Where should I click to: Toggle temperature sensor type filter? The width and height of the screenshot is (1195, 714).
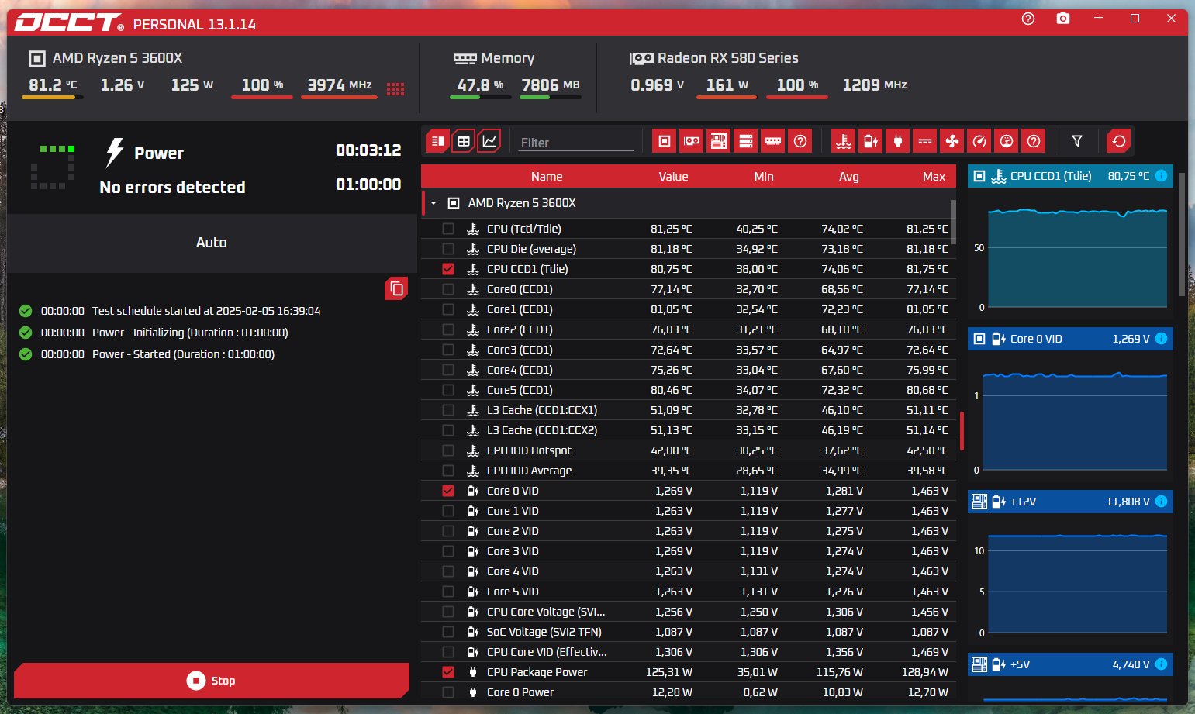coord(844,141)
